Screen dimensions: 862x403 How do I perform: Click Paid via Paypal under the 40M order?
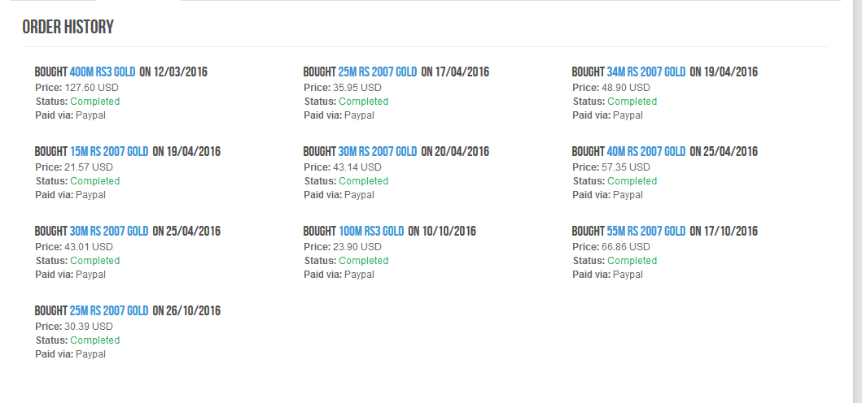point(607,195)
